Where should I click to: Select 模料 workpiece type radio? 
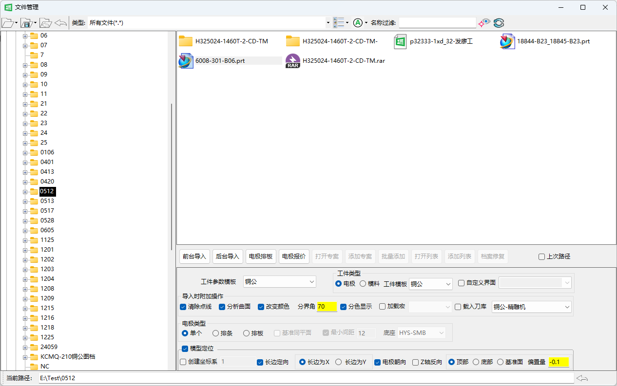tap(363, 283)
